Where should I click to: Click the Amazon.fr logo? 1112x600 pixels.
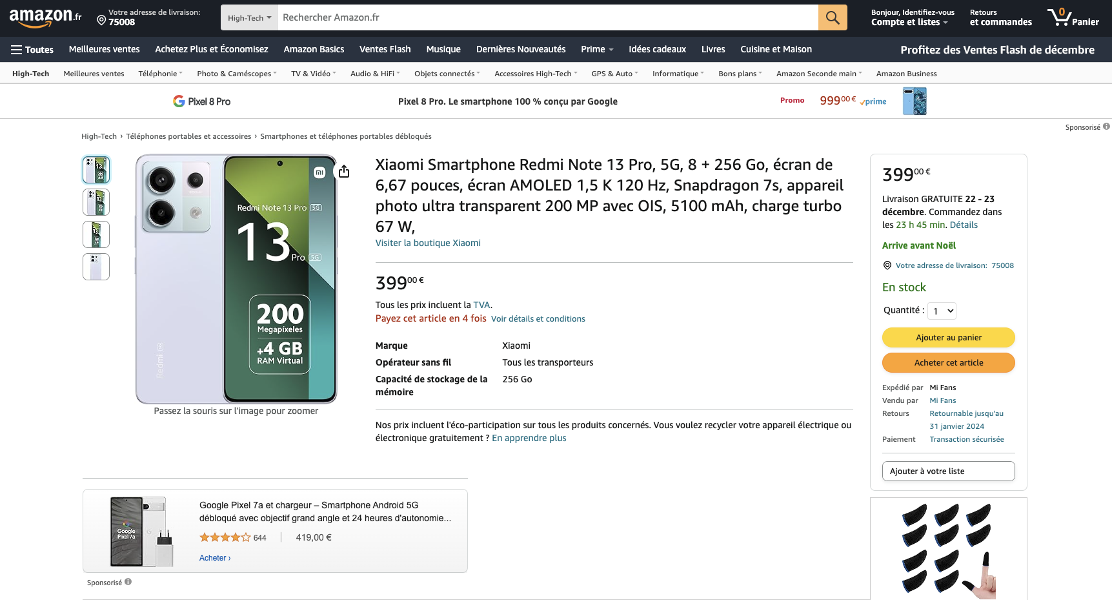(x=45, y=17)
